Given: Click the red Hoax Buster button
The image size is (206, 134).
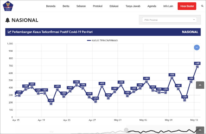Looking at the screenshot, I should (187, 6).
